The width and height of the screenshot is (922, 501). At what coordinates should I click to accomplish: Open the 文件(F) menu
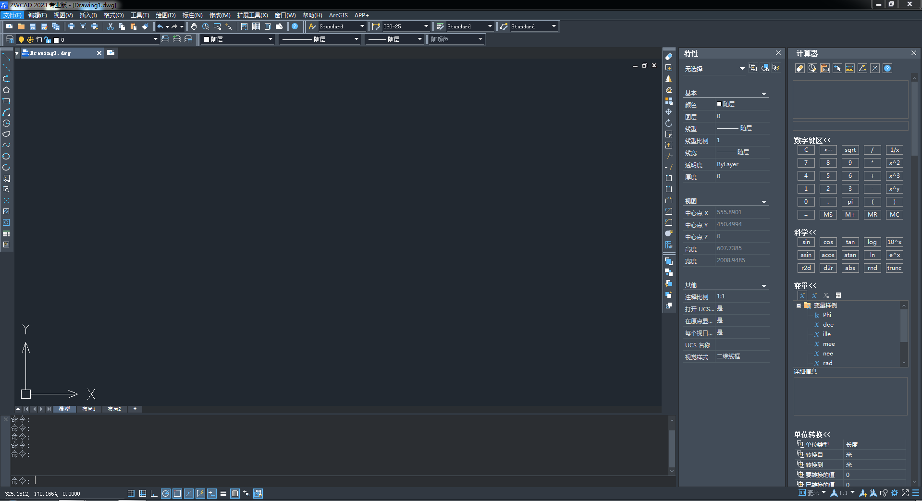pyautogui.click(x=12, y=15)
